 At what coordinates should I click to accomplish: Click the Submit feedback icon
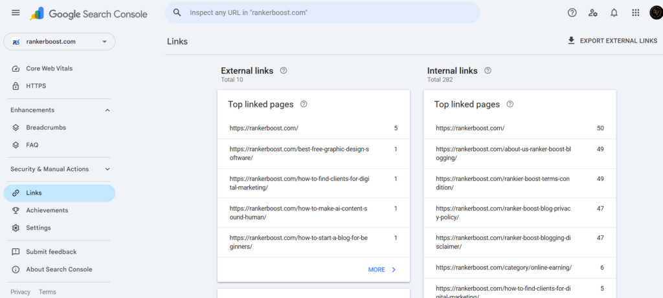tap(16, 252)
